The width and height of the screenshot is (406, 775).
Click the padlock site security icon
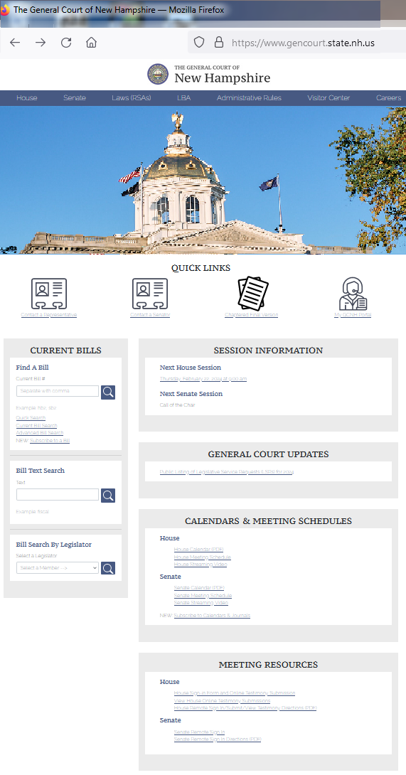(218, 43)
